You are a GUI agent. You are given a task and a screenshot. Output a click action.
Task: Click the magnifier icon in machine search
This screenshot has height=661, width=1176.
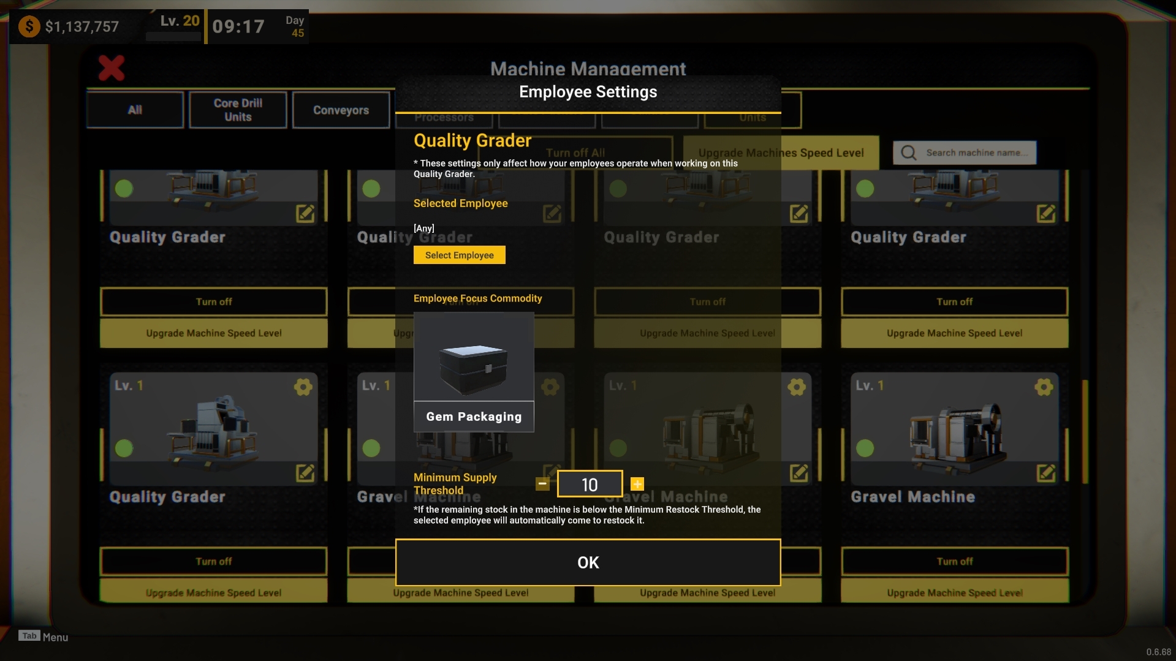click(x=909, y=153)
